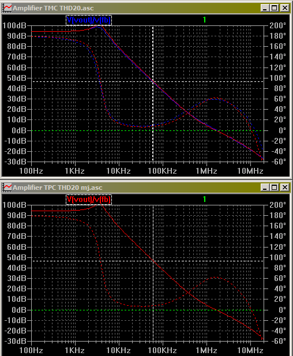The image size is (293, 356).
Task: Click 0dB axis label in TPC plot
Action: coord(19,310)
